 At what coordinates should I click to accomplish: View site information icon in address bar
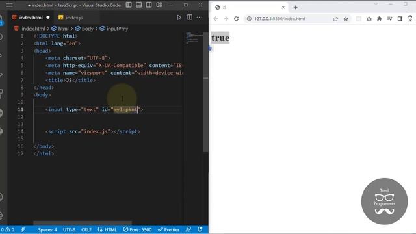pyautogui.click(x=249, y=19)
